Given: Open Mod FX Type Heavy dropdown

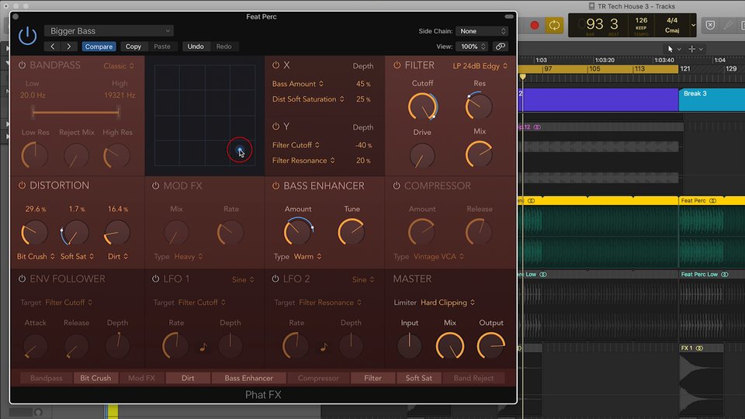Looking at the screenshot, I should point(188,257).
